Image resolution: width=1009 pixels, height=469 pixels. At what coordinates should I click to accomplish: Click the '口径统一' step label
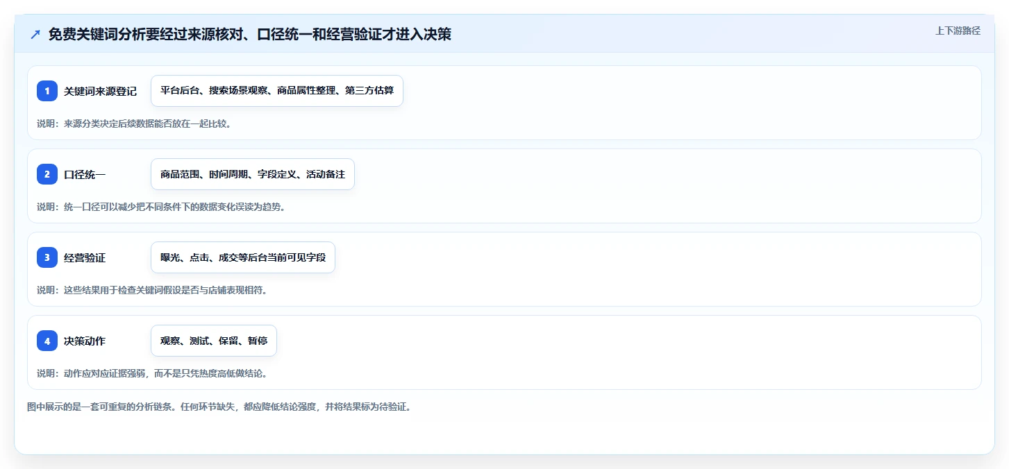[x=85, y=174]
